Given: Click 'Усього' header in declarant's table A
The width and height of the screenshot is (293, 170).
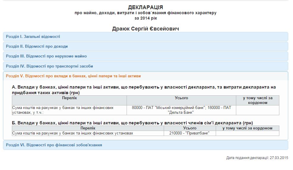Looking at the screenshot, I should pos(181,98).
